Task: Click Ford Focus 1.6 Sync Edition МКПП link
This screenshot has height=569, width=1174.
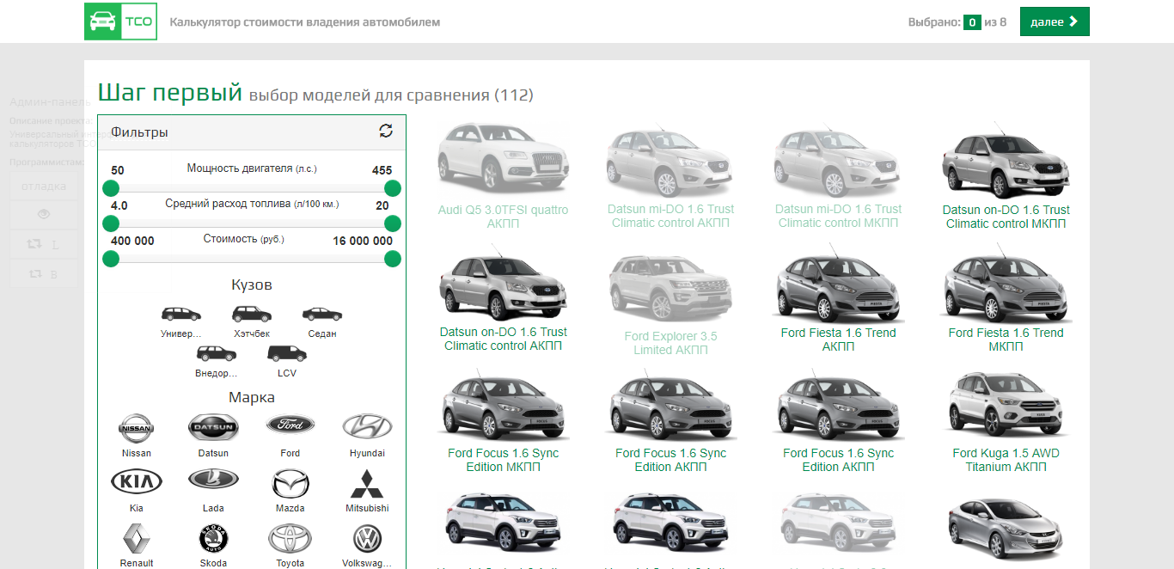Action: [x=503, y=460]
